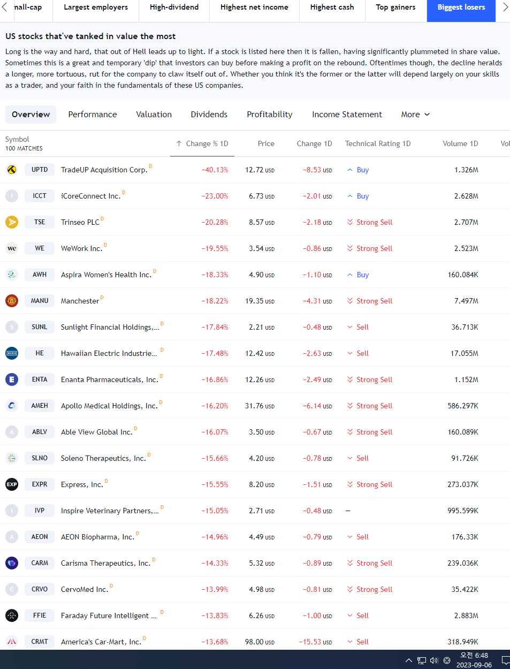Click the Able View Global 'A' logo
The height and width of the screenshot is (669, 510).
click(x=12, y=432)
